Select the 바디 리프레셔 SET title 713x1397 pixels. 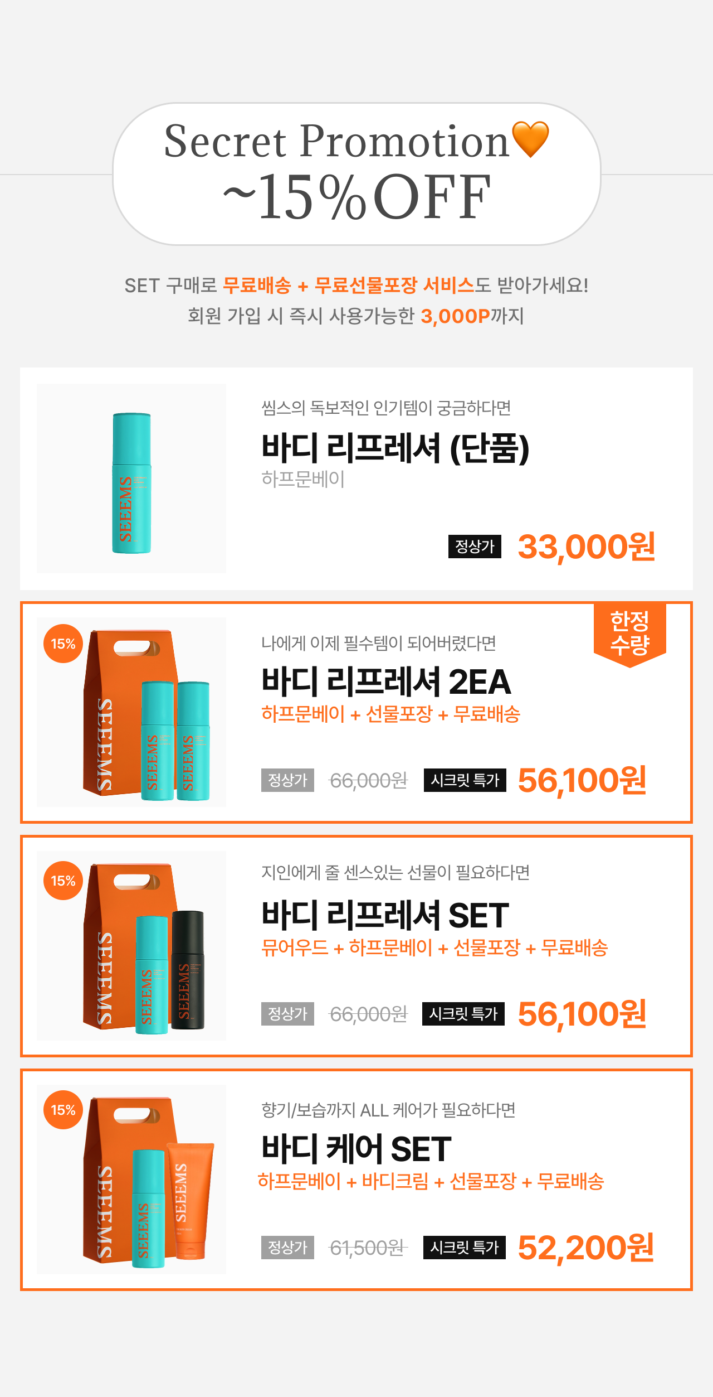tap(385, 915)
